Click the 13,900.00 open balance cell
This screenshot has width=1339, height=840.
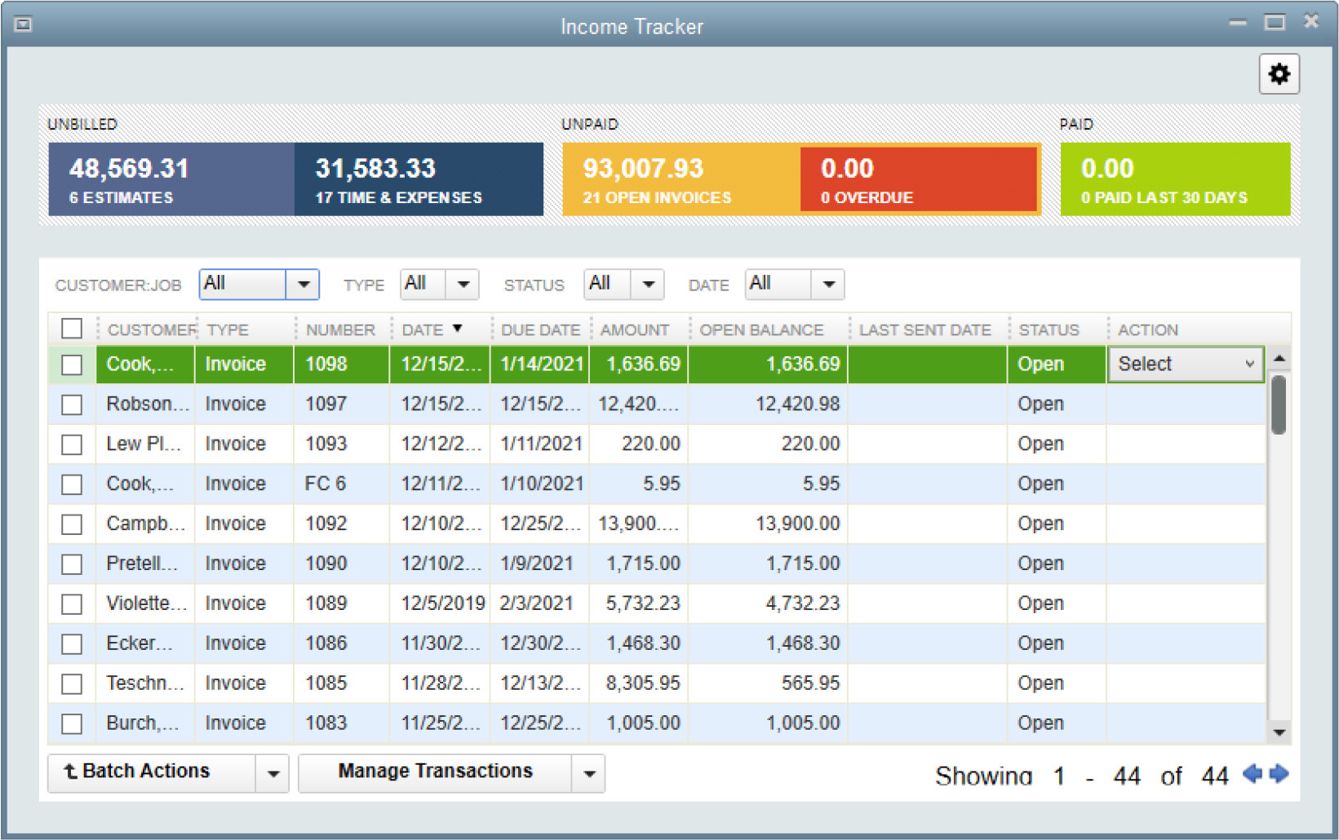767,524
